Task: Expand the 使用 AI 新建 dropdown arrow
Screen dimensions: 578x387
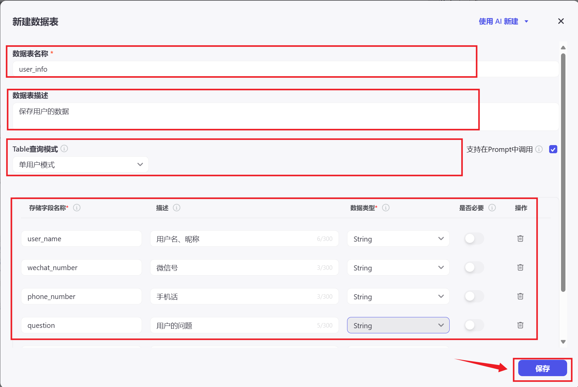Action: tap(526, 21)
